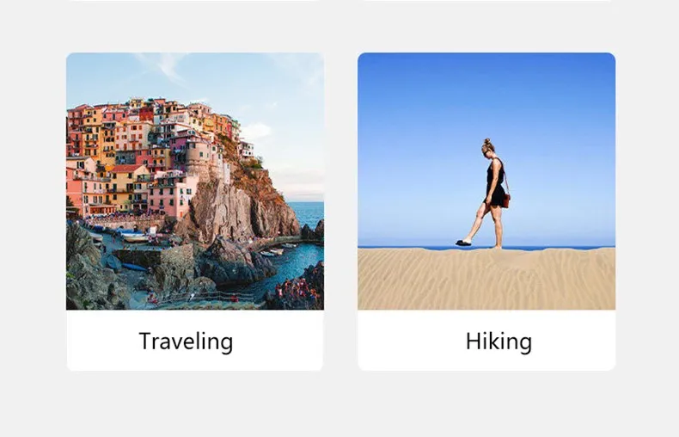
Task: Click the woman's outstretched foot with sandal
Action: coord(463,243)
